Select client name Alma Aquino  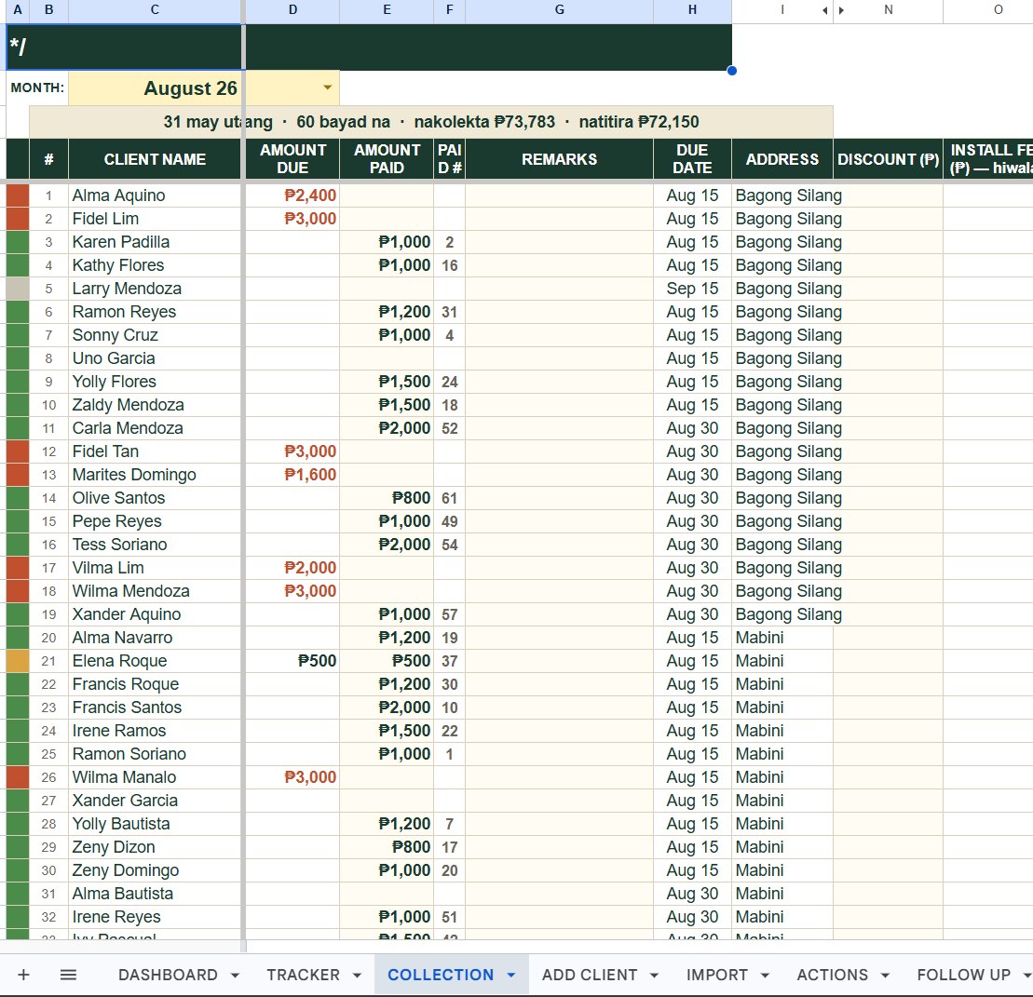[155, 195]
